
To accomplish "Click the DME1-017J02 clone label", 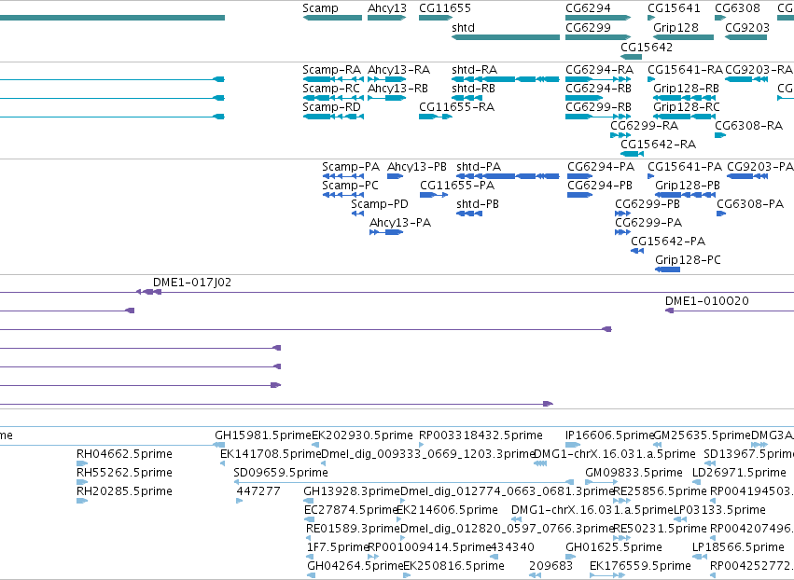I will coord(192,283).
